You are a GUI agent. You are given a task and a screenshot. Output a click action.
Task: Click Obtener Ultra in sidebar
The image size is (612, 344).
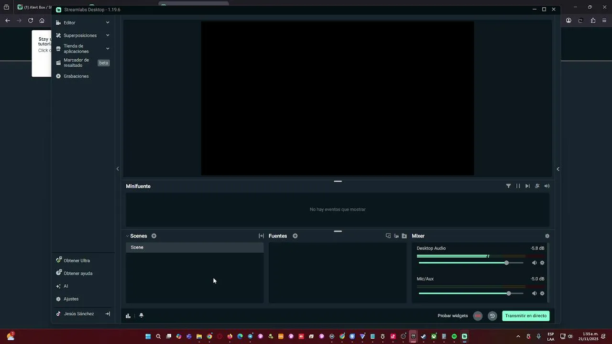[77, 260]
